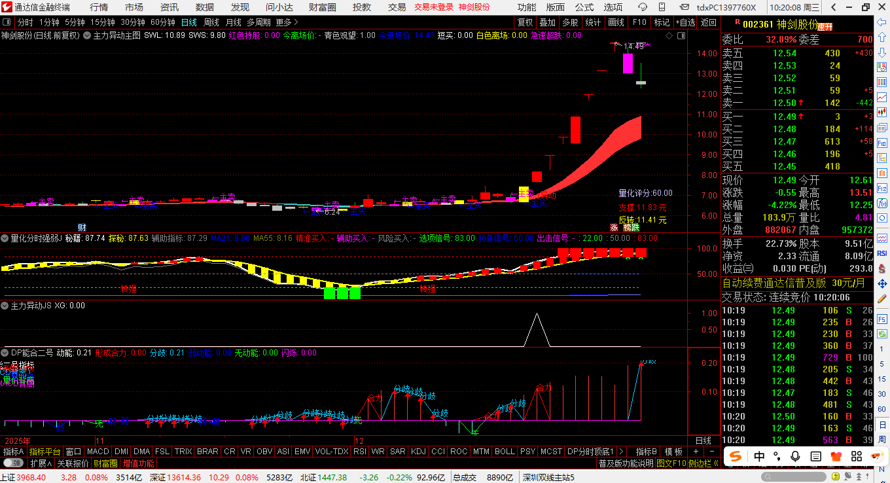The image size is (890, 483).
Task: Click the + zoom-in button at bottom right
Action: (696, 451)
